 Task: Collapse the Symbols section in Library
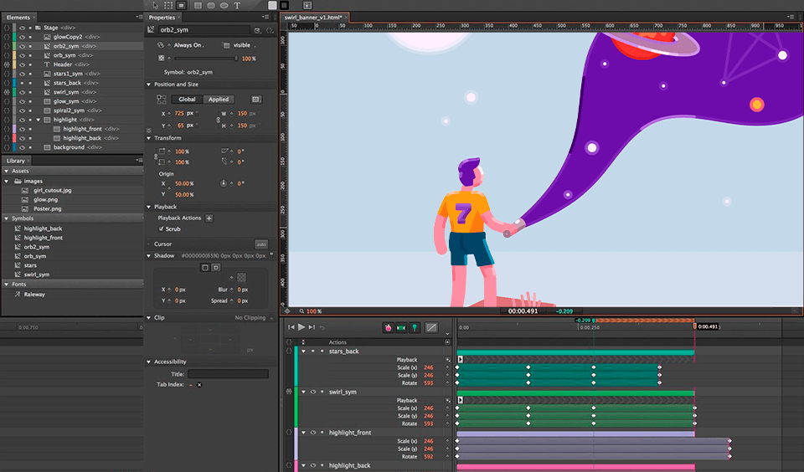pyautogui.click(x=6, y=218)
